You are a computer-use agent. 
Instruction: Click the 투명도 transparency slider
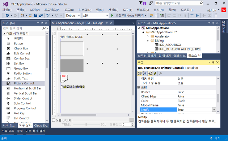click(86, 124)
